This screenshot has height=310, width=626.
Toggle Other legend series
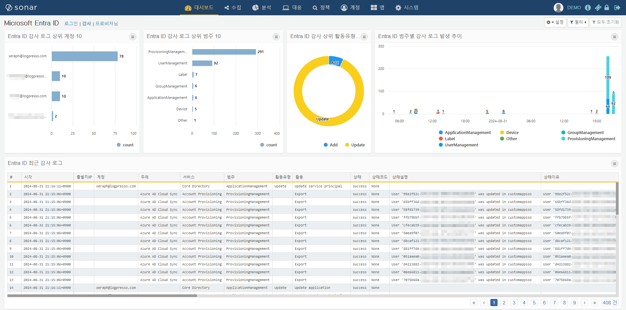(509, 139)
